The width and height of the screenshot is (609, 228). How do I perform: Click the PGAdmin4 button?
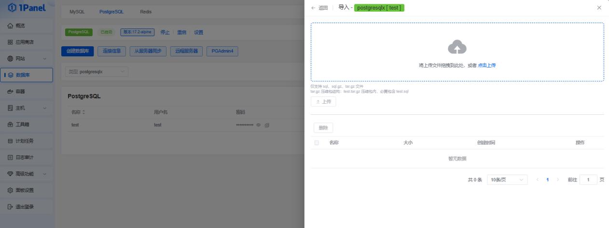[x=222, y=51]
